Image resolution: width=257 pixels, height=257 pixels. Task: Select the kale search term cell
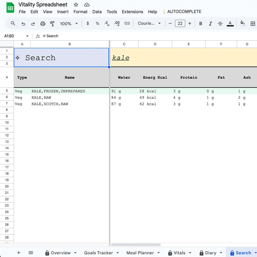click(183, 57)
